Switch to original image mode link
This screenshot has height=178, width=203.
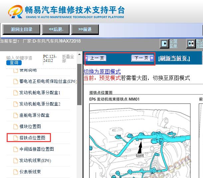coord(102,72)
